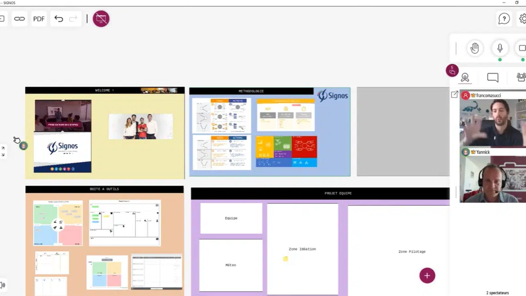Pop out the video panel
The height and width of the screenshot is (296, 526).
point(455,94)
